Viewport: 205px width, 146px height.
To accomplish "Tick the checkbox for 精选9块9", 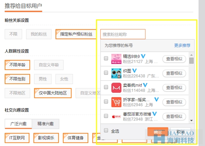I will point(106,58).
